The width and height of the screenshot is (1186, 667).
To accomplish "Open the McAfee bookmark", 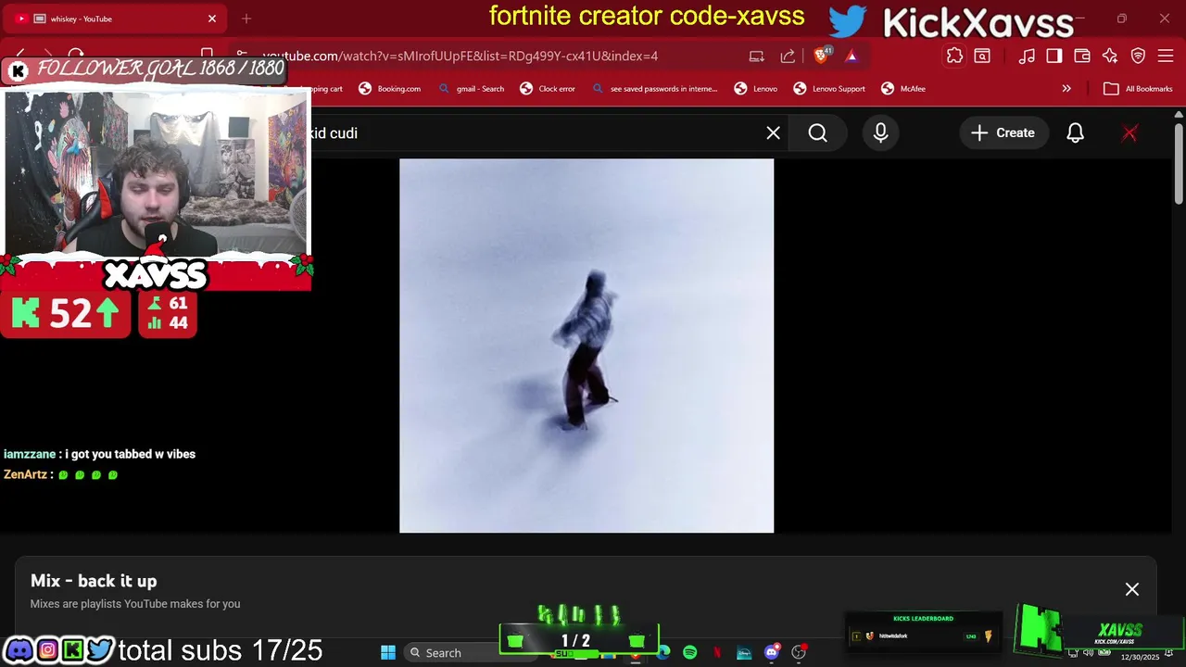I will click(x=903, y=89).
